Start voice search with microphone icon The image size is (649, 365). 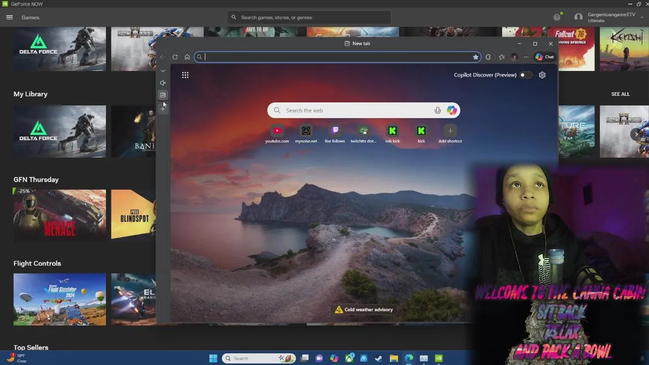pos(438,111)
